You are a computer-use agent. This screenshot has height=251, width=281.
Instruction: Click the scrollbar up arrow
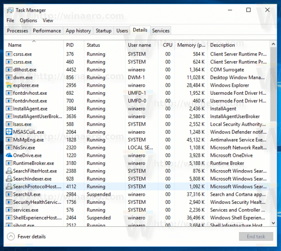(273, 44)
